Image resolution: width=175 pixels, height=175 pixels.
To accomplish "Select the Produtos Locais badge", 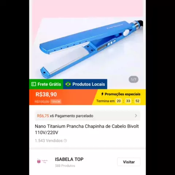I will 85,84.
